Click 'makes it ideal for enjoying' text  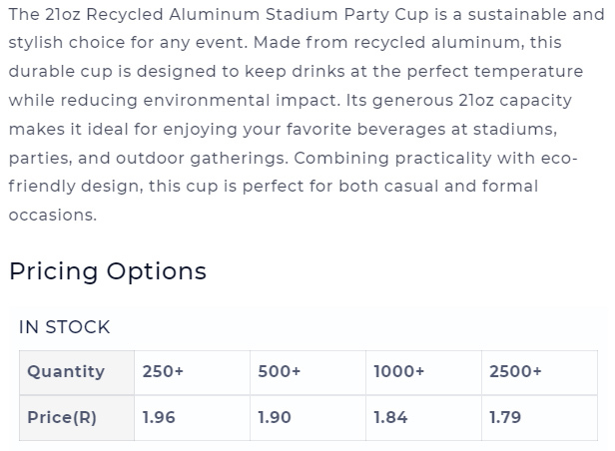123,130
